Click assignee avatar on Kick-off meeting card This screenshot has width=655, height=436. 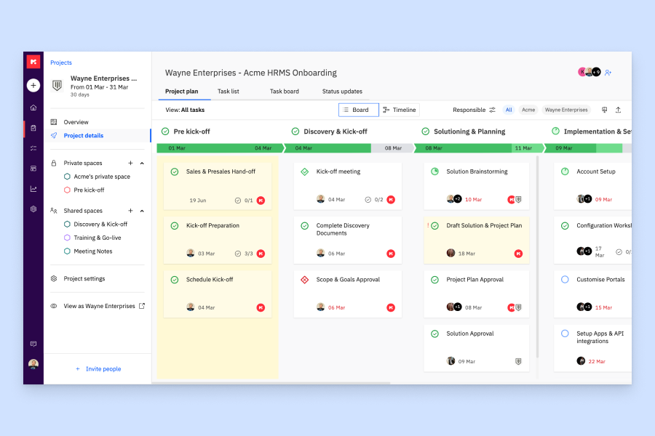click(x=320, y=199)
